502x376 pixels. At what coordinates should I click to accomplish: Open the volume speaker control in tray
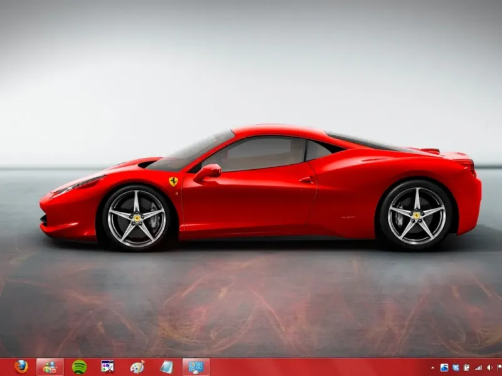click(x=488, y=367)
